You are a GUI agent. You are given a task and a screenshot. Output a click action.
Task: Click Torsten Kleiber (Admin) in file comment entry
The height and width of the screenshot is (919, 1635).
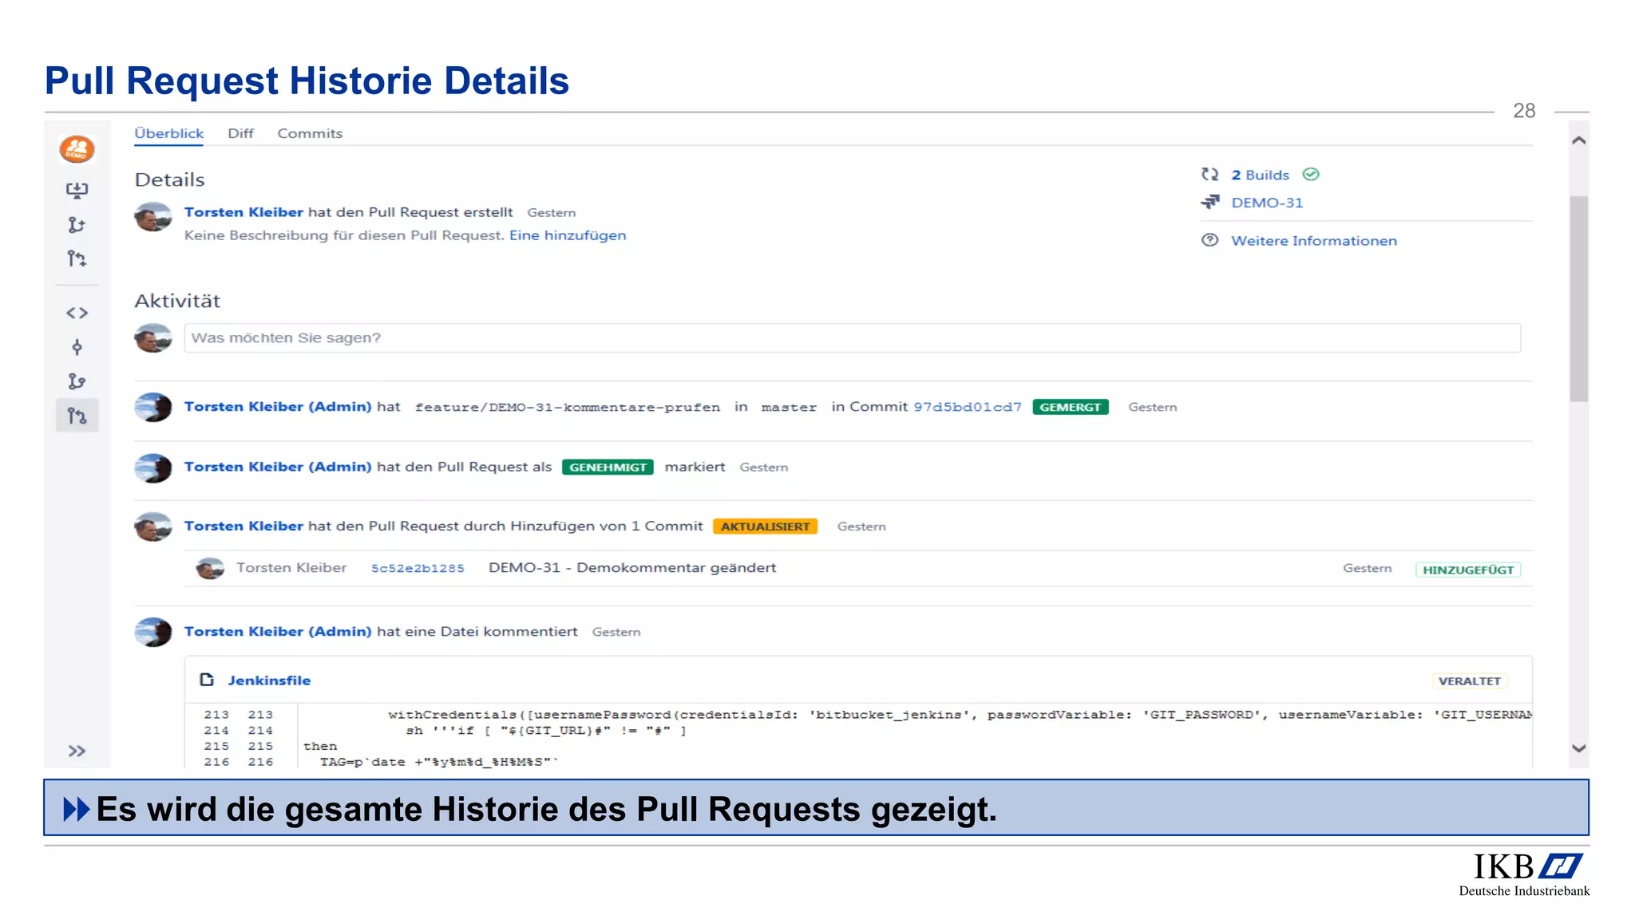tap(278, 632)
